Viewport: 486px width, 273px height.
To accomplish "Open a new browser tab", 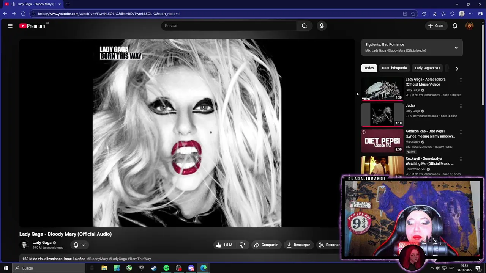I will 68,4.
